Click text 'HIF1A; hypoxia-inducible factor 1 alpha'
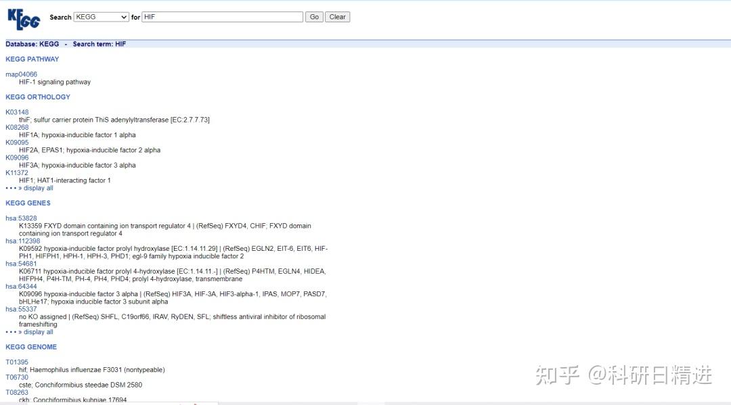Screen dimensions: 731x405 [x=77, y=135]
